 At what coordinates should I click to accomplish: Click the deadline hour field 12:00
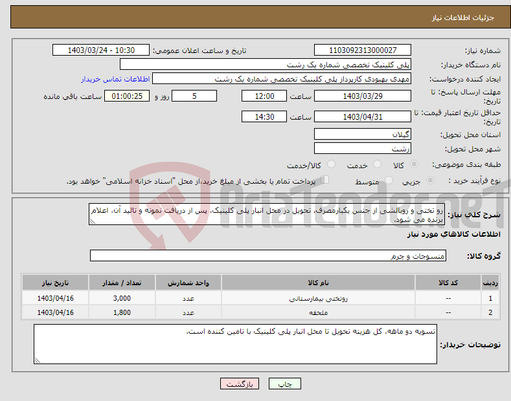[x=264, y=96]
